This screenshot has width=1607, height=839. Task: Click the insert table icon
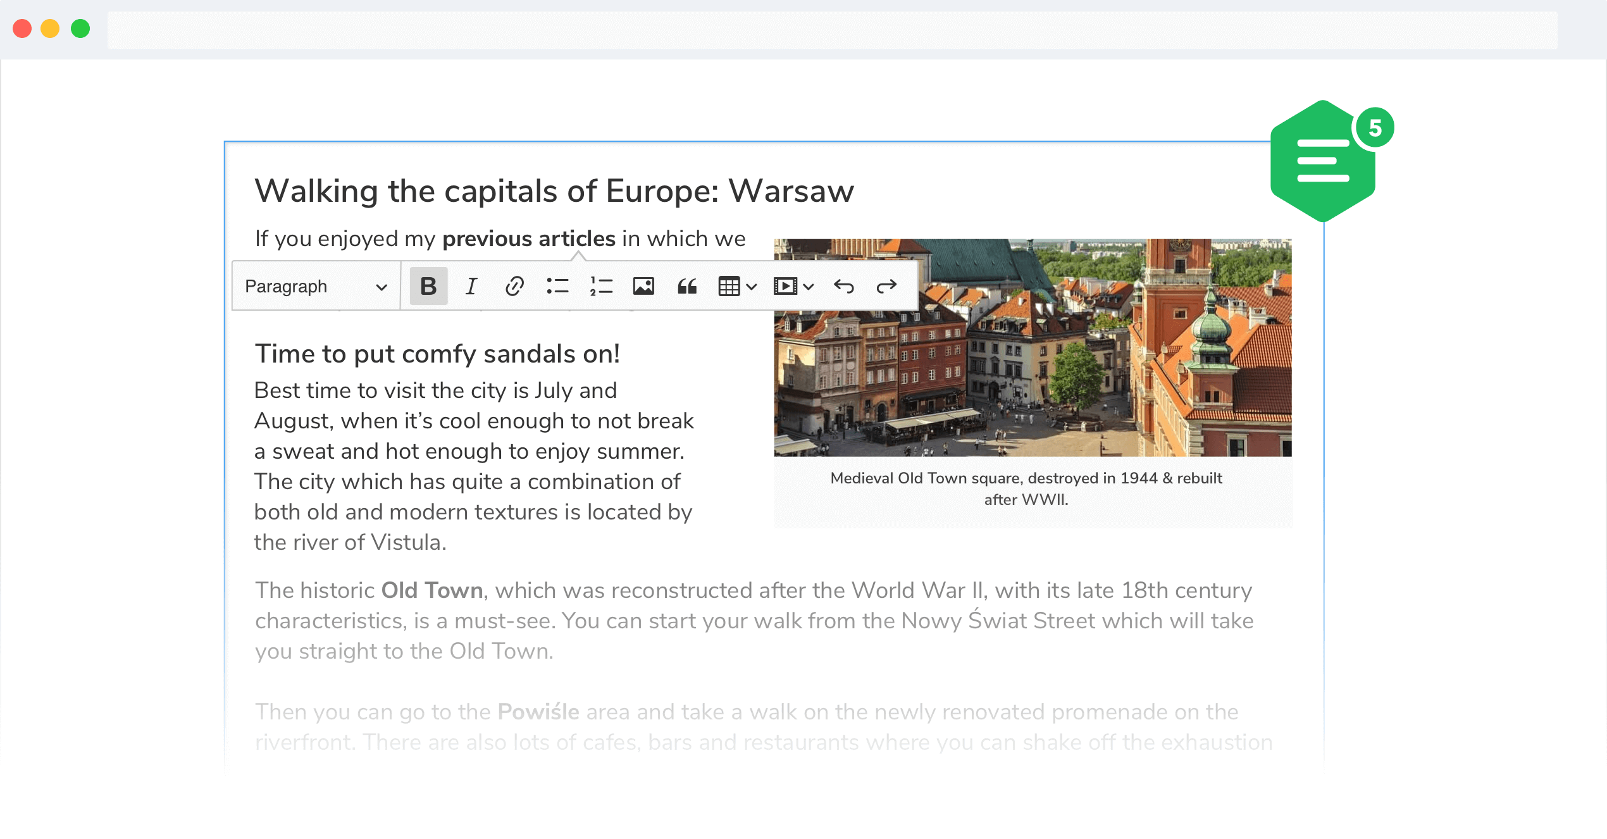pos(729,287)
